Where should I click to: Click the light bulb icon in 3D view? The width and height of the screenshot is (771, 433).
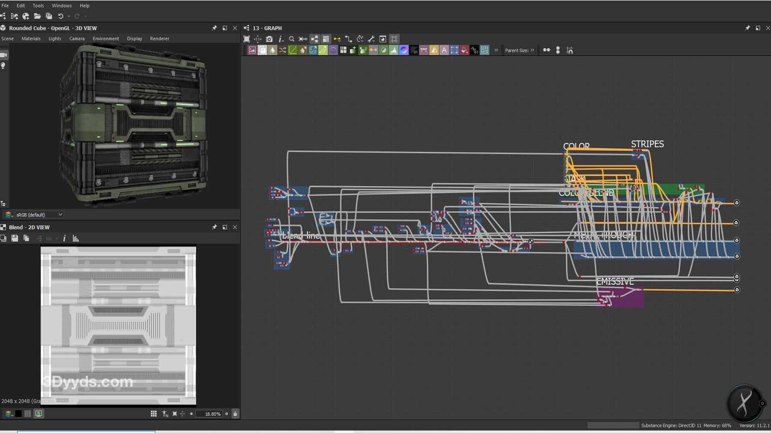[3, 66]
